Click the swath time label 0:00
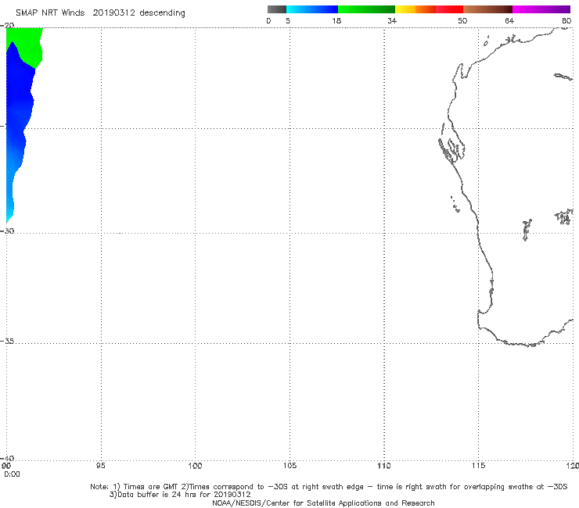Viewport: 579px width, 508px height. coord(12,474)
